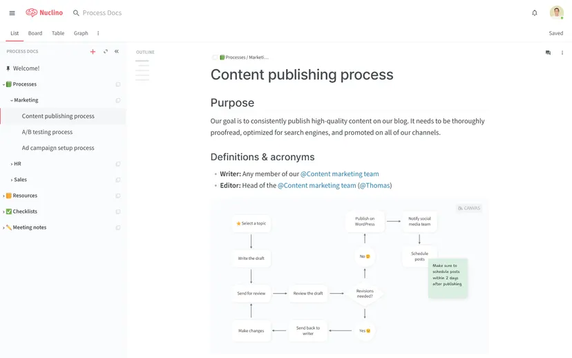The width and height of the screenshot is (572, 358).
Task: Click the Definitions & acronyms heading
Action: 263,157
